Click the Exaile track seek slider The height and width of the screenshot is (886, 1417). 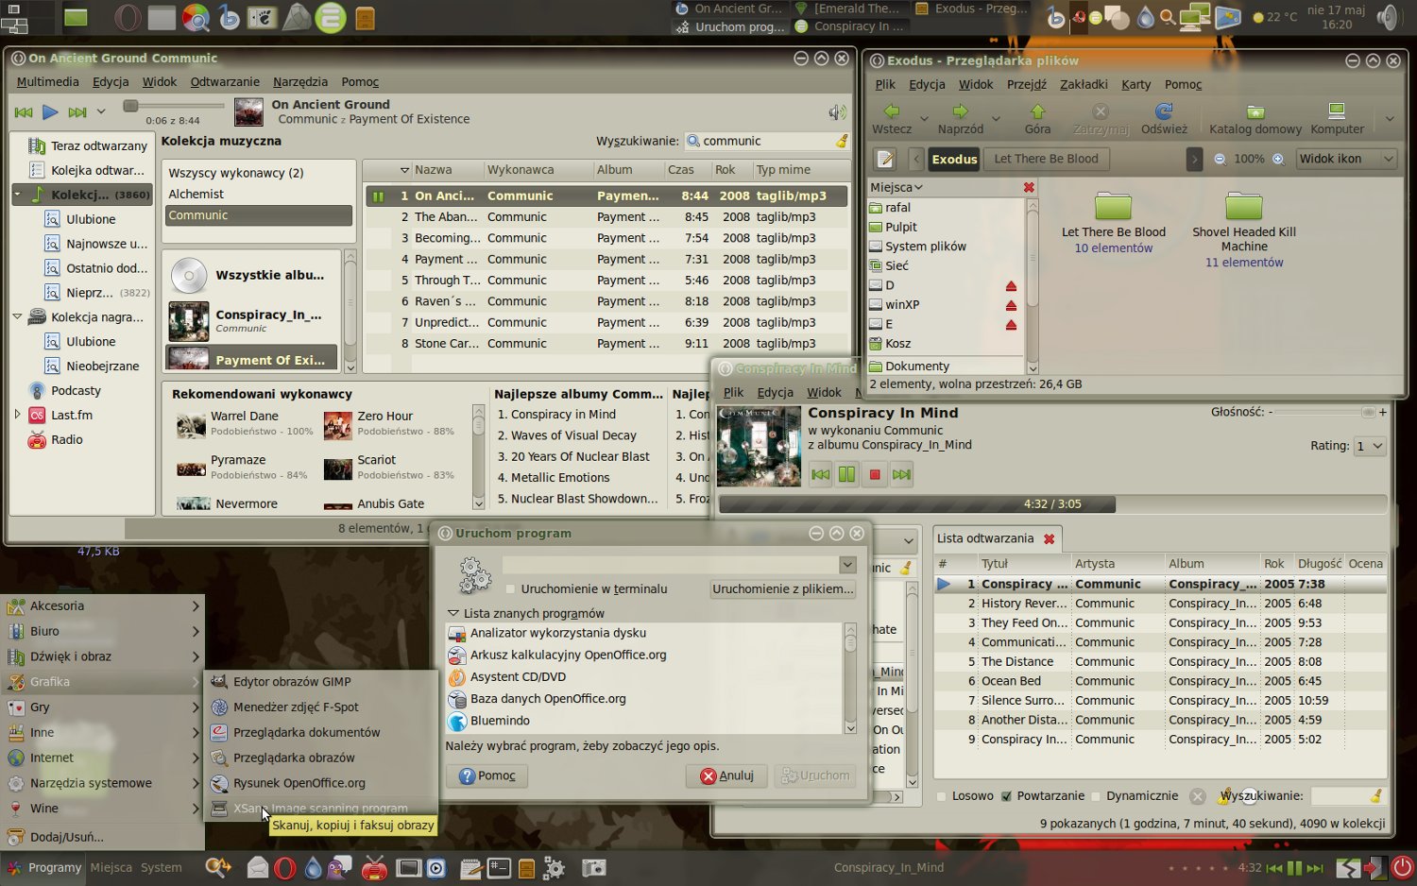[175, 105]
